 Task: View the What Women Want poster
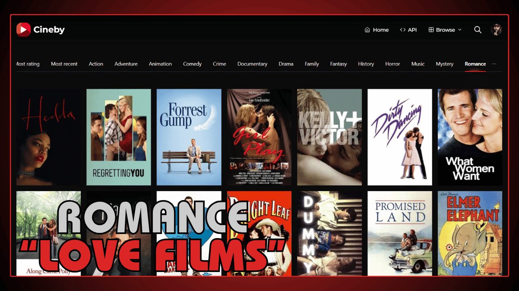[470, 137]
